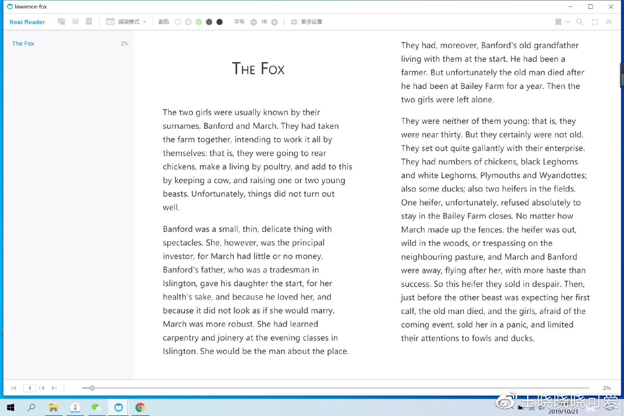The height and width of the screenshot is (416, 624).
Task: Click the 2% progress label after the slider
Action: pyautogui.click(x=607, y=388)
